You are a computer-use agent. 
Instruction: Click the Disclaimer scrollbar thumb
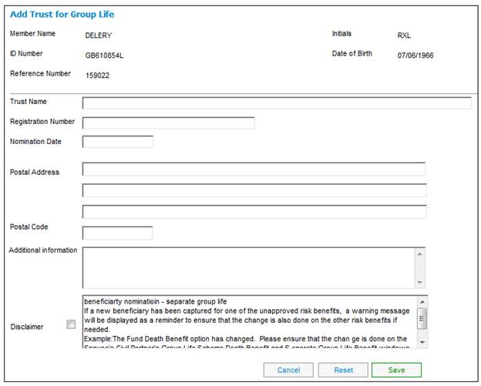[422, 318]
